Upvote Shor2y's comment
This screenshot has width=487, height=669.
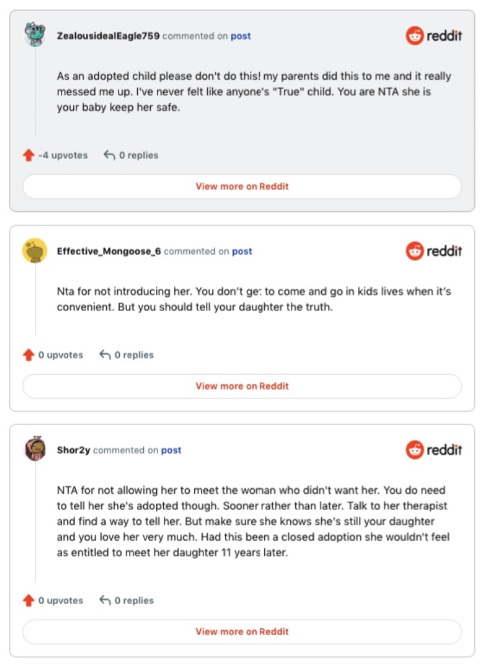tap(28, 601)
